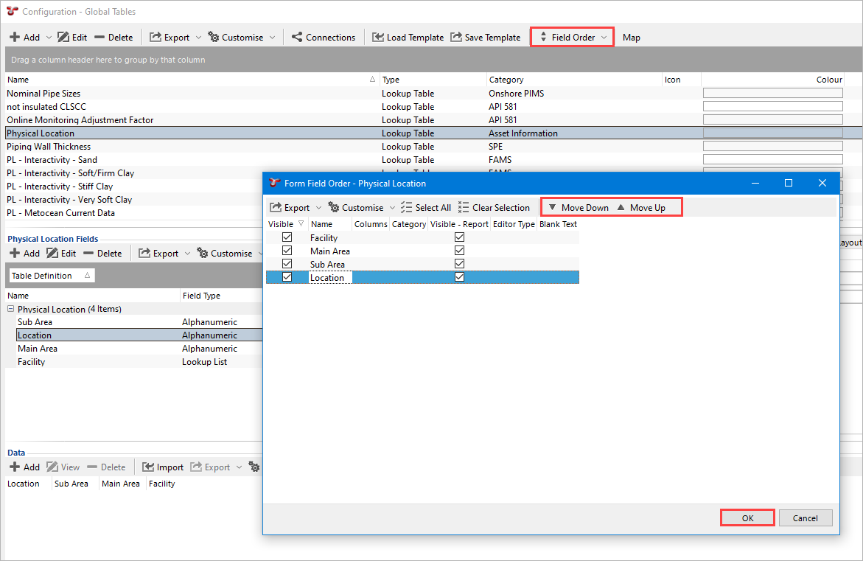
Task: Toggle the Visible - Report checkbox for Facility
Action: point(460,237)
